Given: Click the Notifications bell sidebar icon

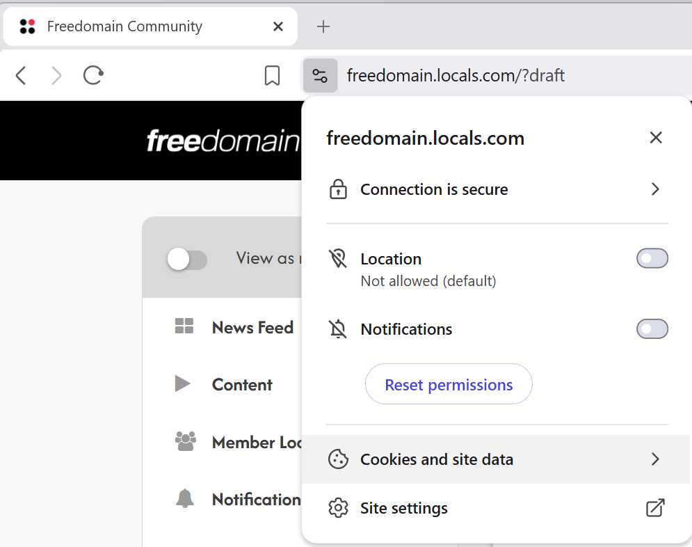Looking at the screenshot, I should coord(185,498).
